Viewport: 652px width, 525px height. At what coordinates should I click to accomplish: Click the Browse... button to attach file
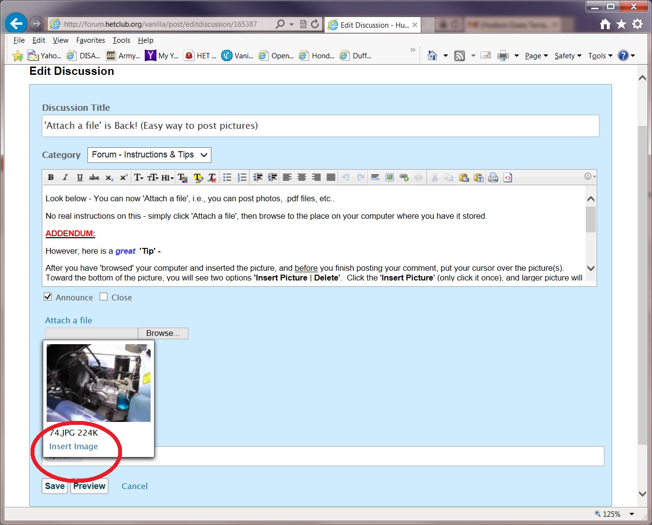pos(163,333)
